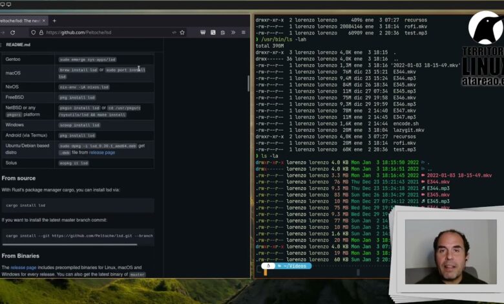This screenshot has height=304, width=504.
Task: Select 'sudo emerge sys-apps/lsd' Gentoo command
Action: (x=87, y=60)
